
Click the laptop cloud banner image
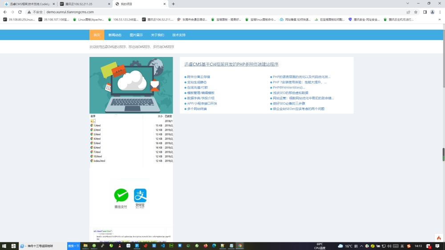tap(131, 85)
